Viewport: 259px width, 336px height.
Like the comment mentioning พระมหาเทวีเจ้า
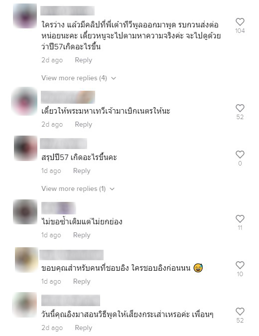coord(240,108)
